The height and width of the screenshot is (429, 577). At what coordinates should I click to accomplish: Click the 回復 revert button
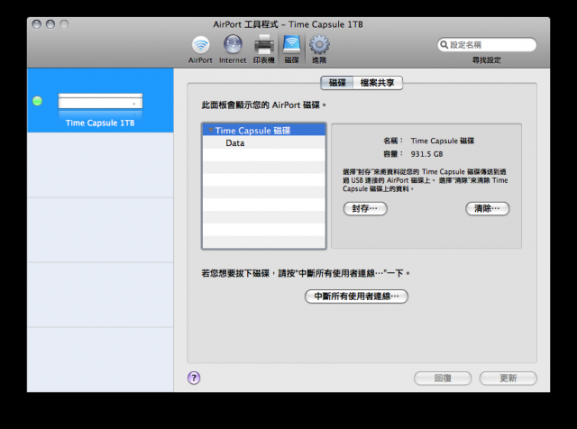pos(443,379)
